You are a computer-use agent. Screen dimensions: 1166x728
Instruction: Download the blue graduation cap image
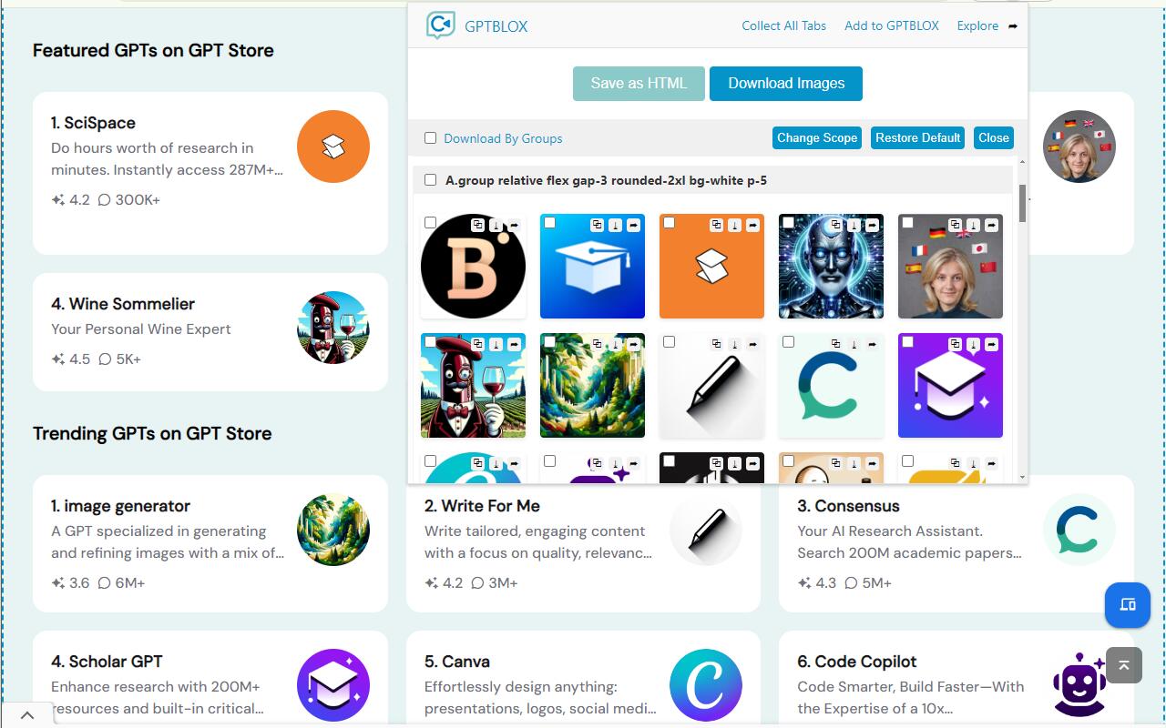click(615, 225)
